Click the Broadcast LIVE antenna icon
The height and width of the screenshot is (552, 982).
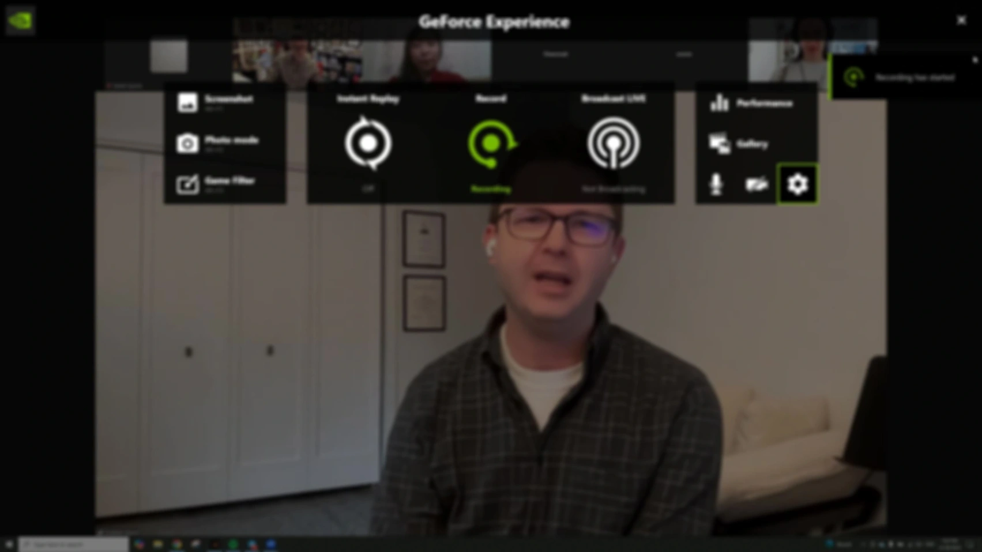click(x=613, y=143)
